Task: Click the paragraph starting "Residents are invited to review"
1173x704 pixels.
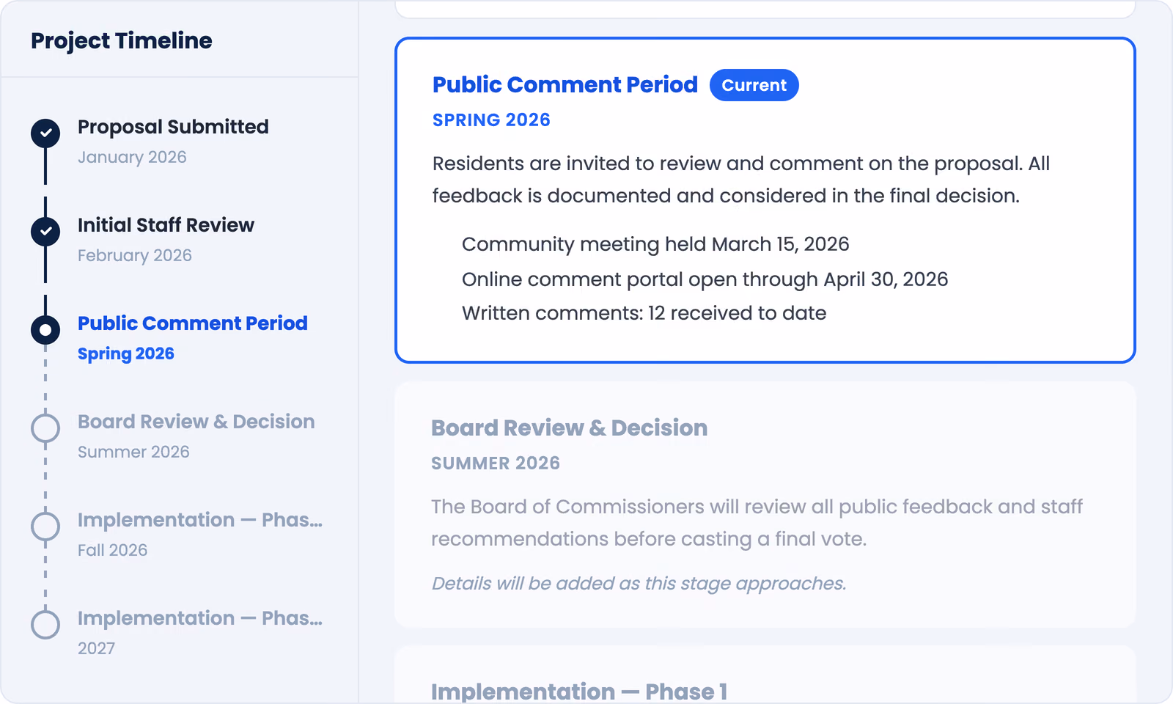Action: (741, 180)
